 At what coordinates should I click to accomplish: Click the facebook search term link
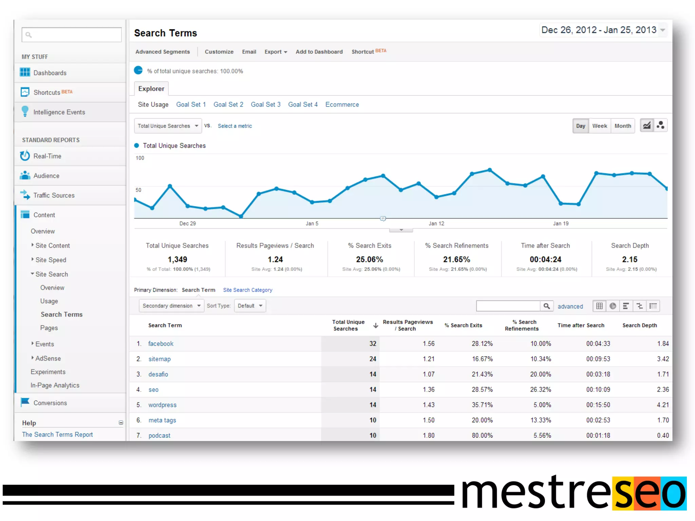(161, 344)
